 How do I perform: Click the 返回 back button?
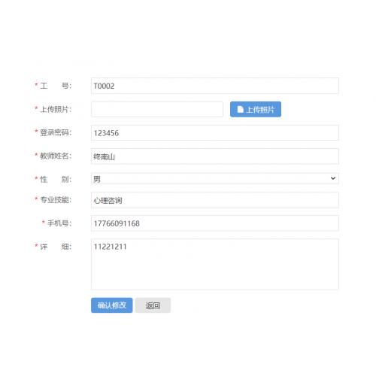point(153,305)
